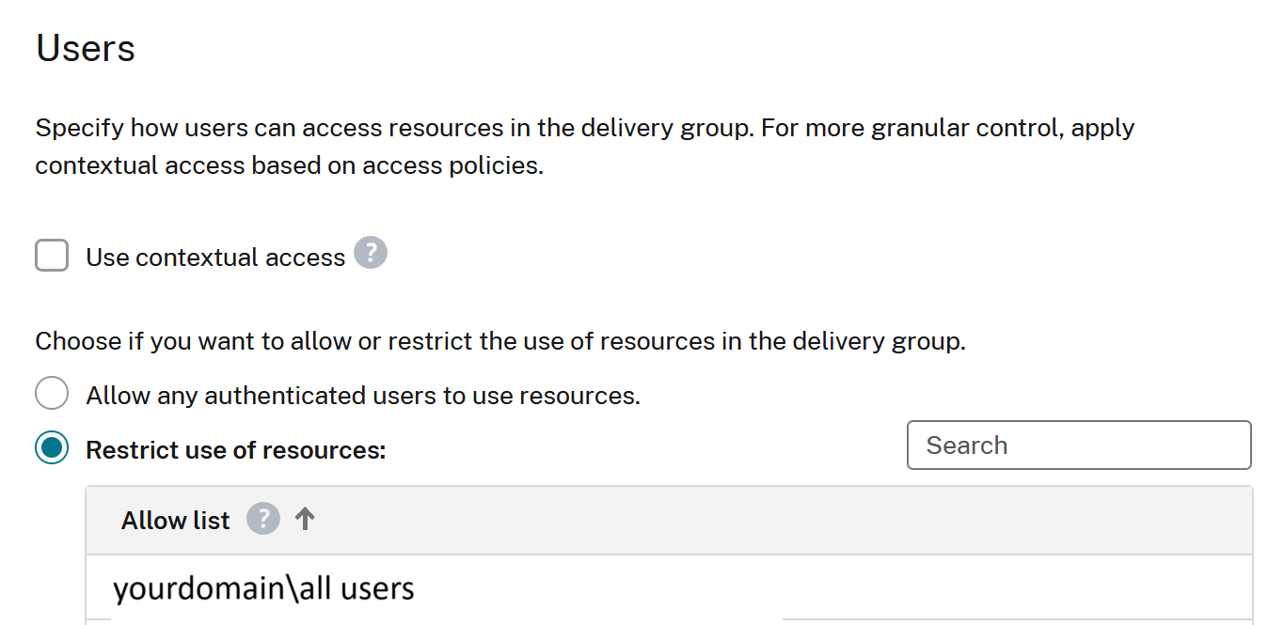Show the Allow list explanation bubble
The image size is (1268, 625).
click(262, 519)
